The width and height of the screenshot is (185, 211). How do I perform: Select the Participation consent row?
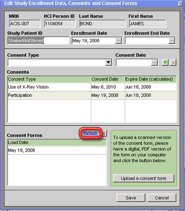[92, 95]
